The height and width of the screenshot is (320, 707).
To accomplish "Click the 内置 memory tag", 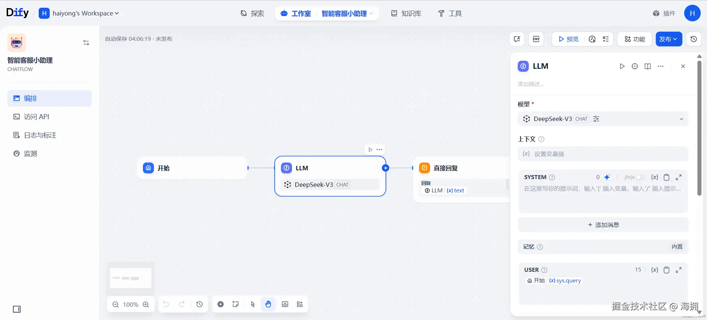I will (x=677, y=247).
